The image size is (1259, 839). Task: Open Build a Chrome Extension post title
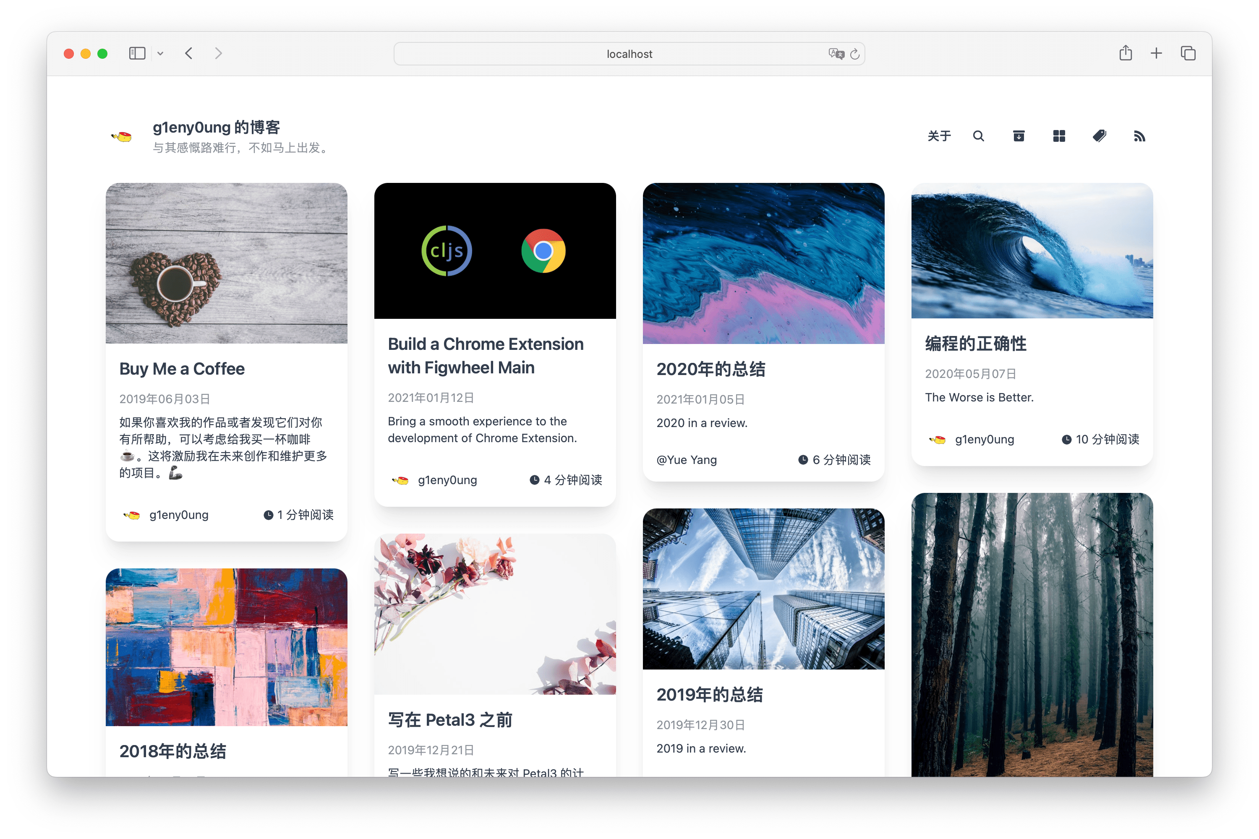tap(486, 355)
